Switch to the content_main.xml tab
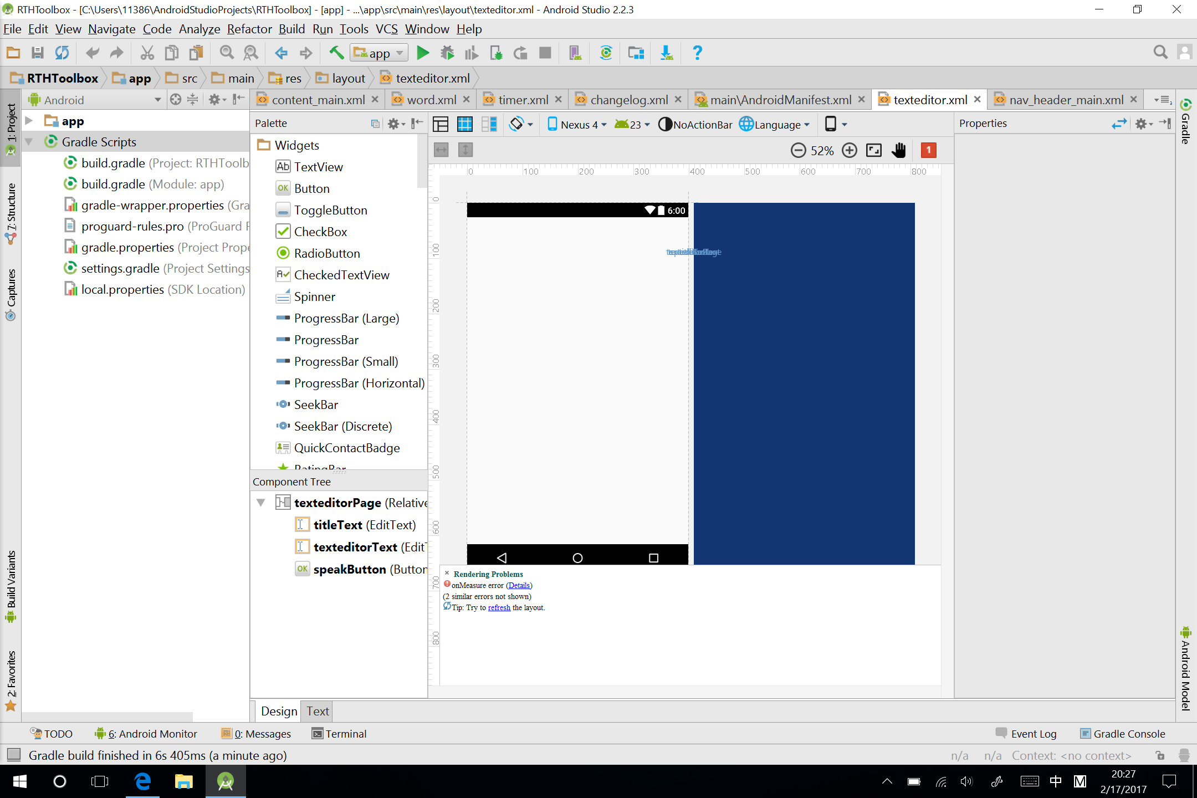Screen dimensions: 1197x798 318,100
